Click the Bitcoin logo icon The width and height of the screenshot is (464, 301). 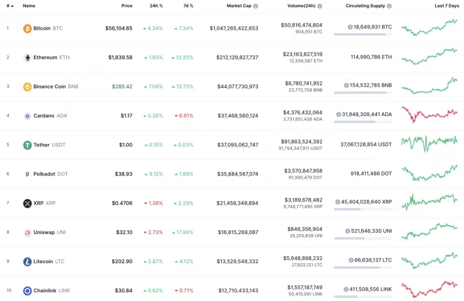(x=27, y=28)
